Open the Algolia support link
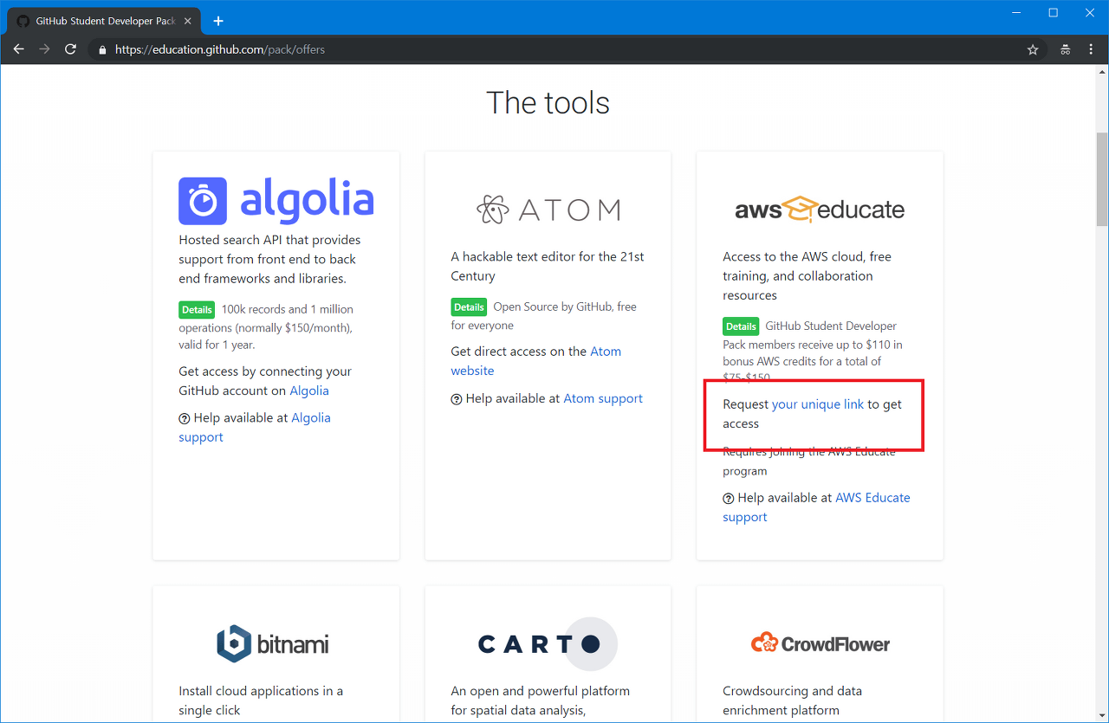 coord(255,427)
